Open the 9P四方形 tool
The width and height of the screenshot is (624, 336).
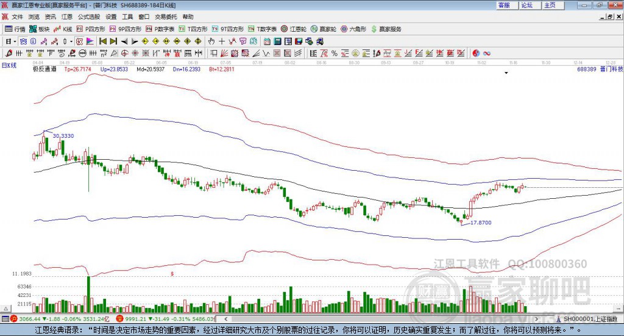tap(126, 29)
